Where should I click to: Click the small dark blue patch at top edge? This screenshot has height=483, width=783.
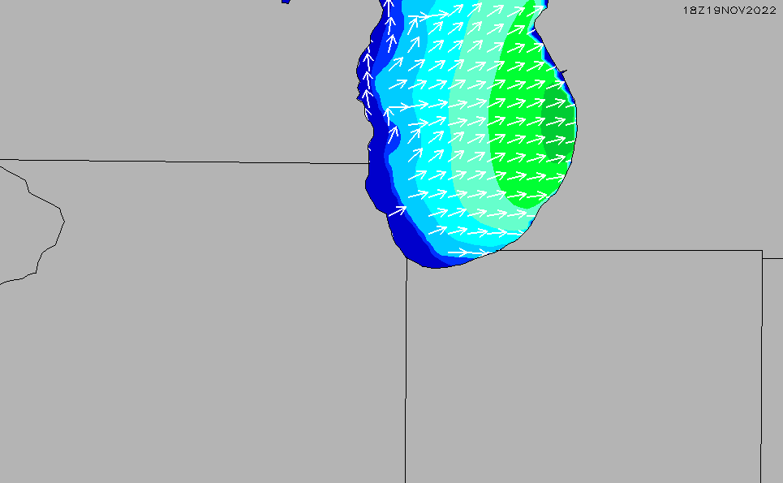(286, 2)
